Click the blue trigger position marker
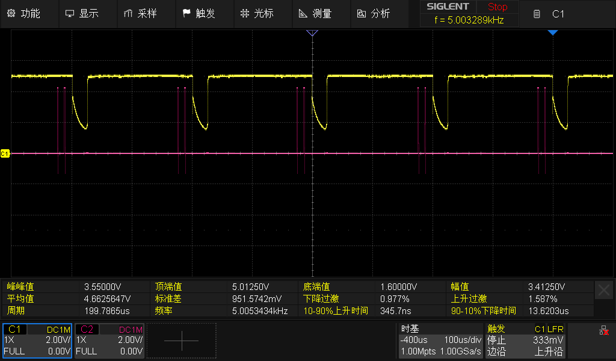This screenshot has width=616, height=361. [x=553, y=32]
